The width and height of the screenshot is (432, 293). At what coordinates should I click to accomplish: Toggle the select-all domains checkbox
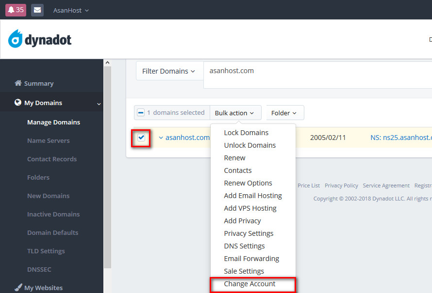tap(141, 113)
